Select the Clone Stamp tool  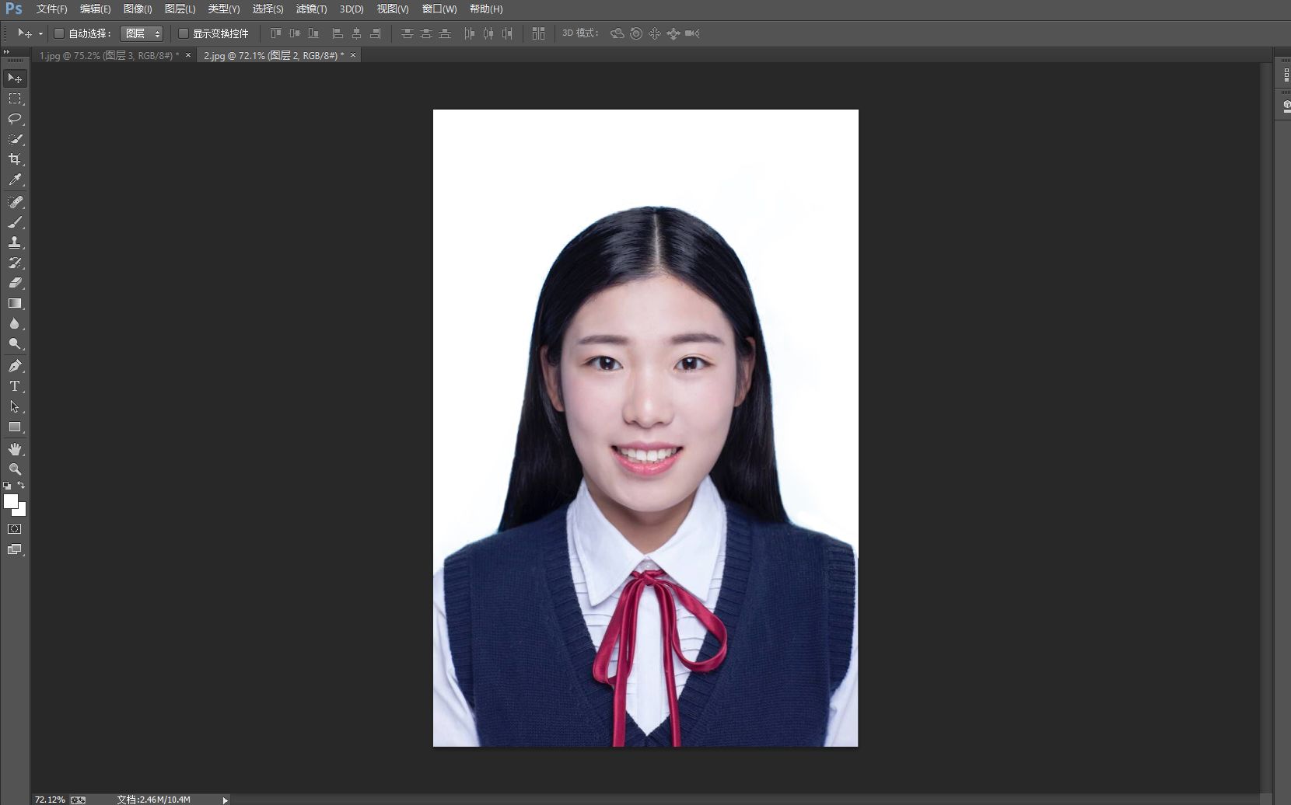(15, 242)
